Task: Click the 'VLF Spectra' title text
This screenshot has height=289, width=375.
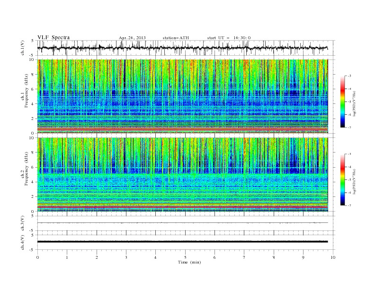Action: [54, 37]
